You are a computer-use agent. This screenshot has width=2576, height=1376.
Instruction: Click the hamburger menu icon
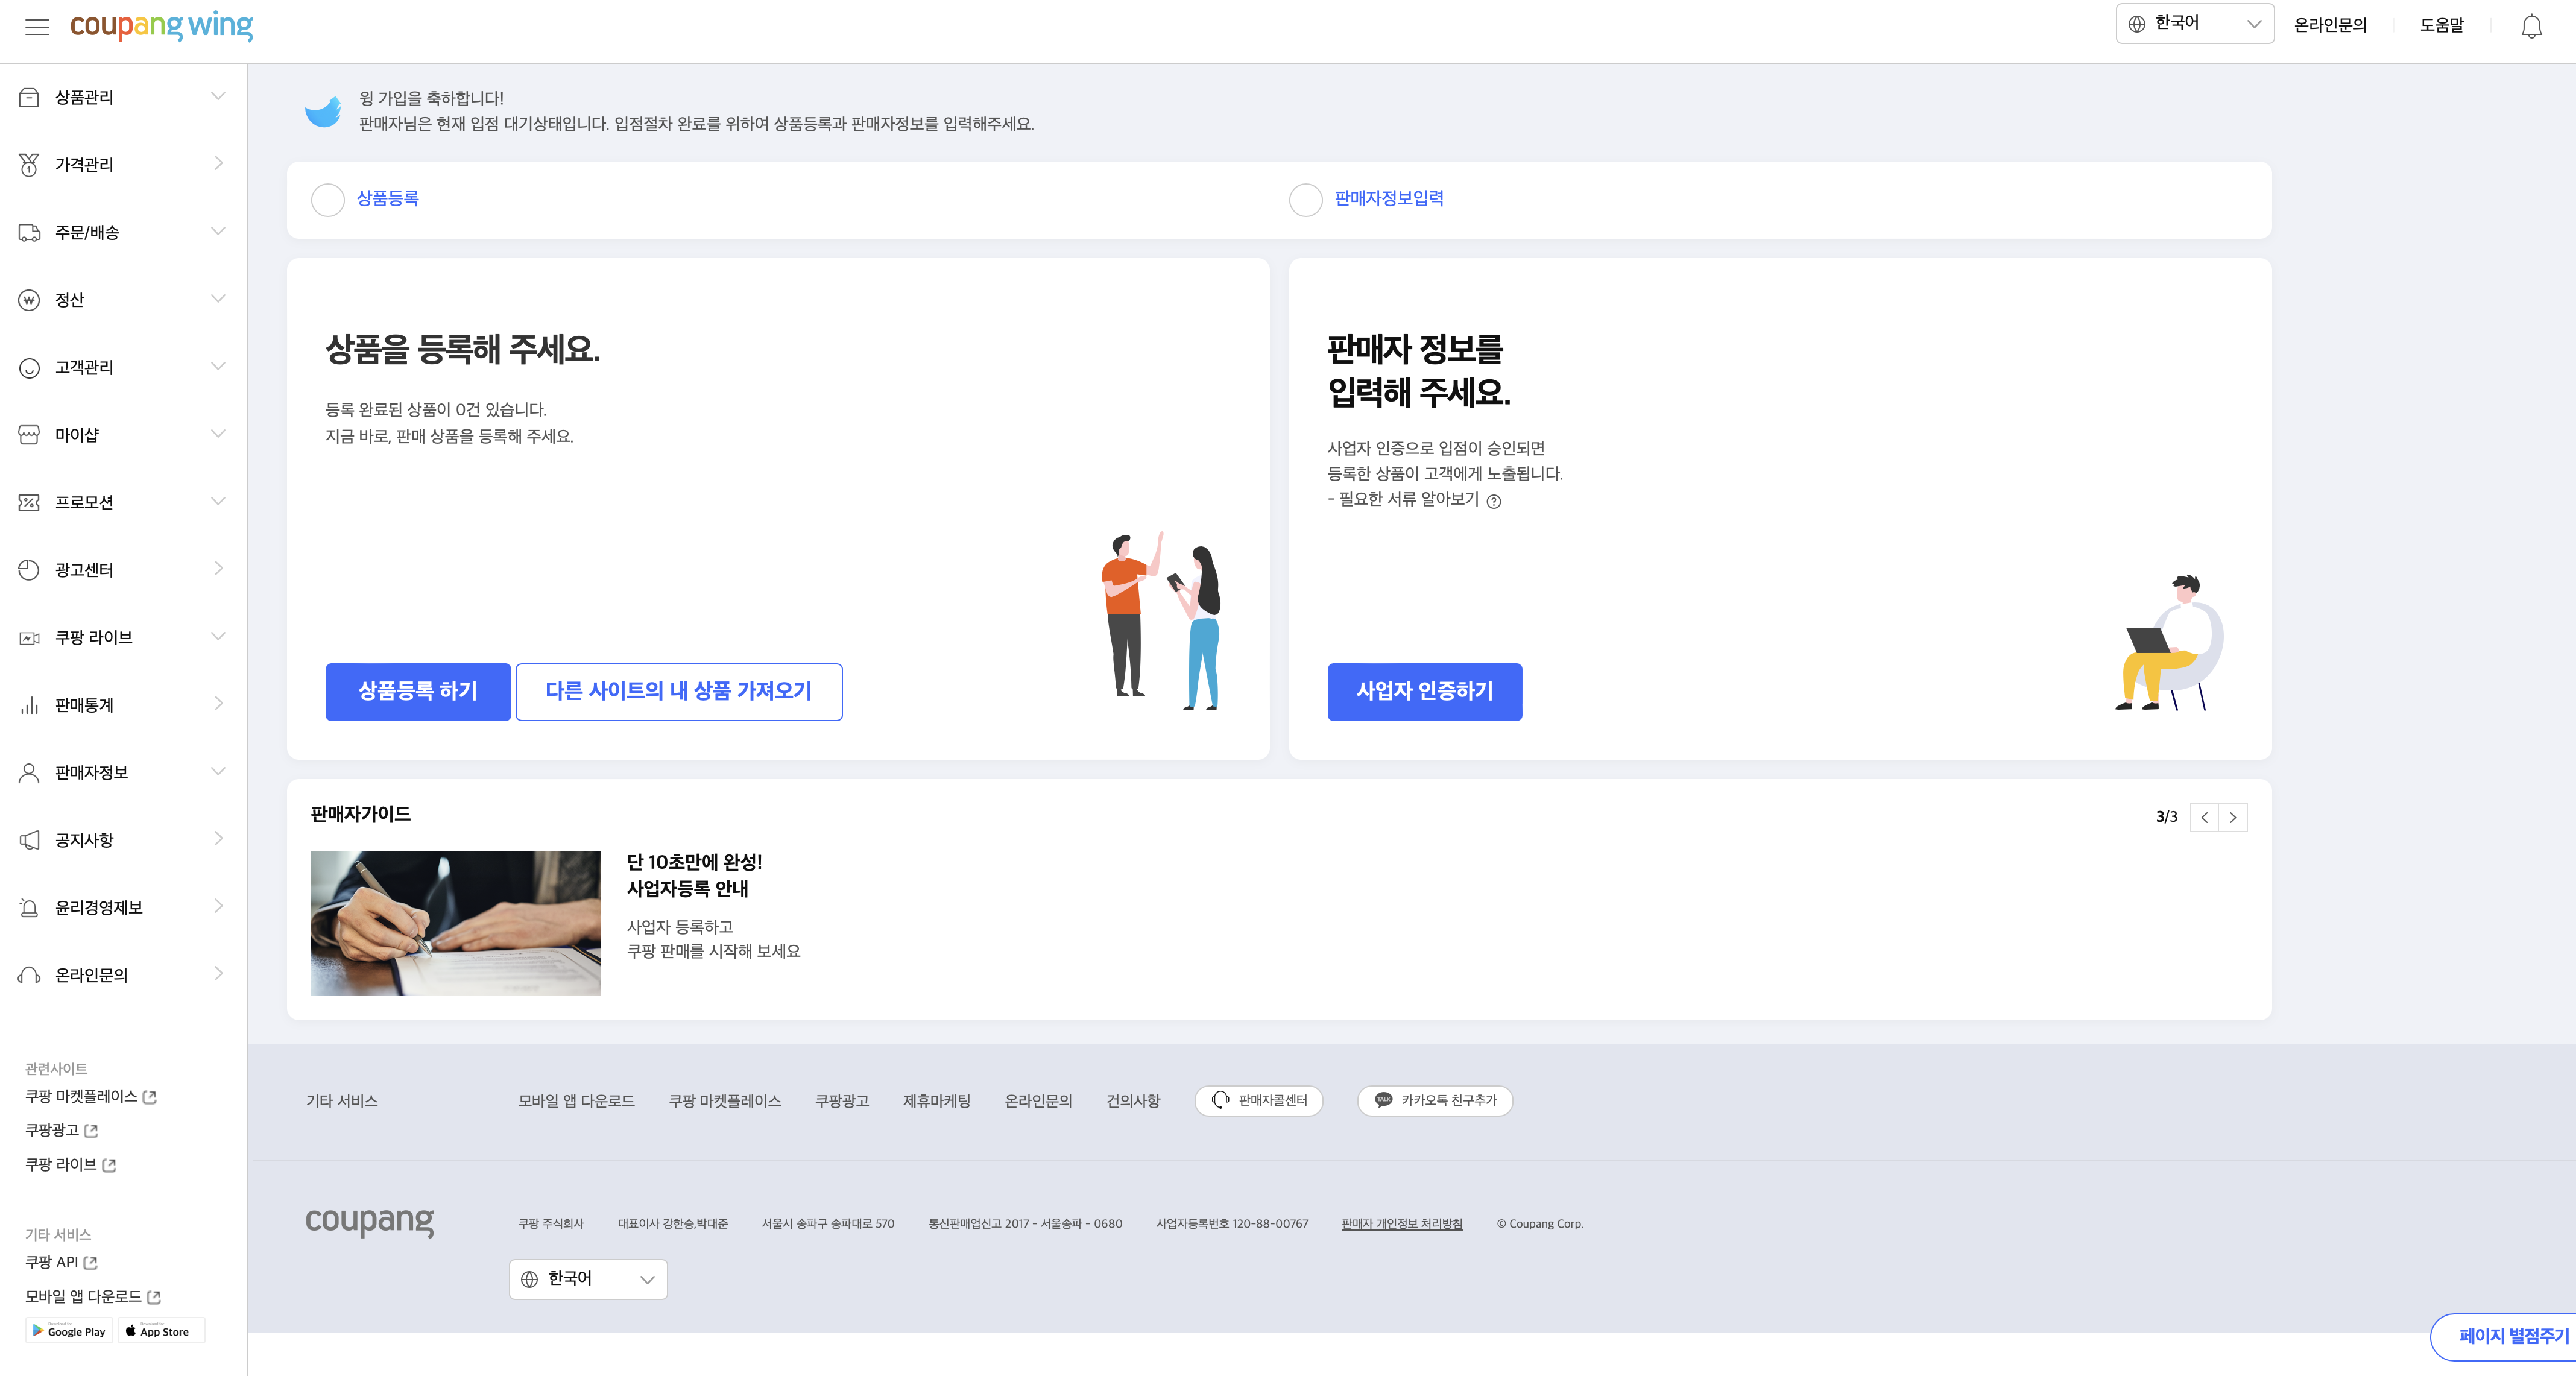point(37,26)
